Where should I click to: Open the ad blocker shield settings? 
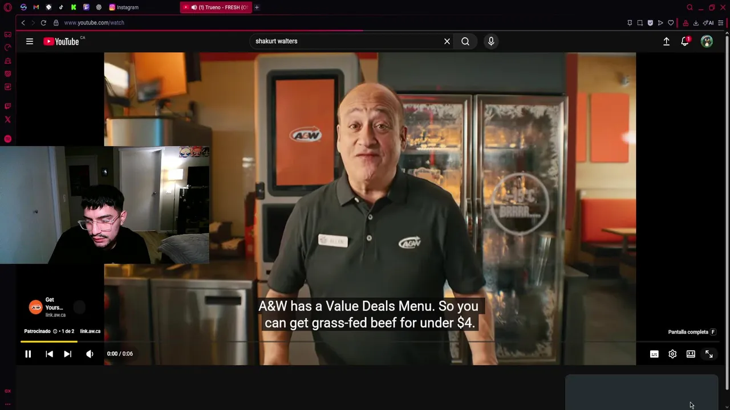[x=650, y=23]
